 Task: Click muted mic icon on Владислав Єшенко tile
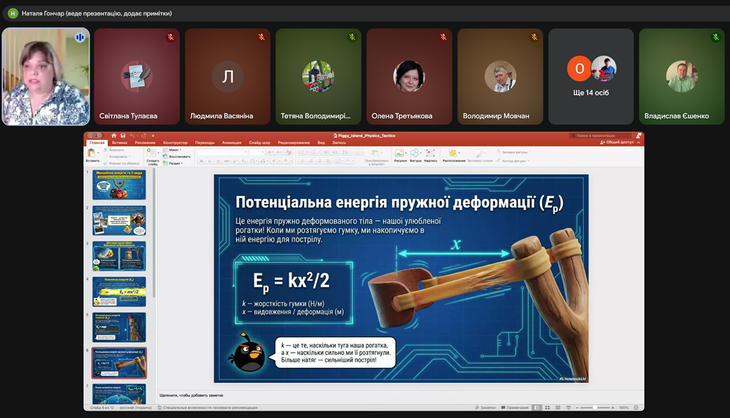tap(715, 37)
